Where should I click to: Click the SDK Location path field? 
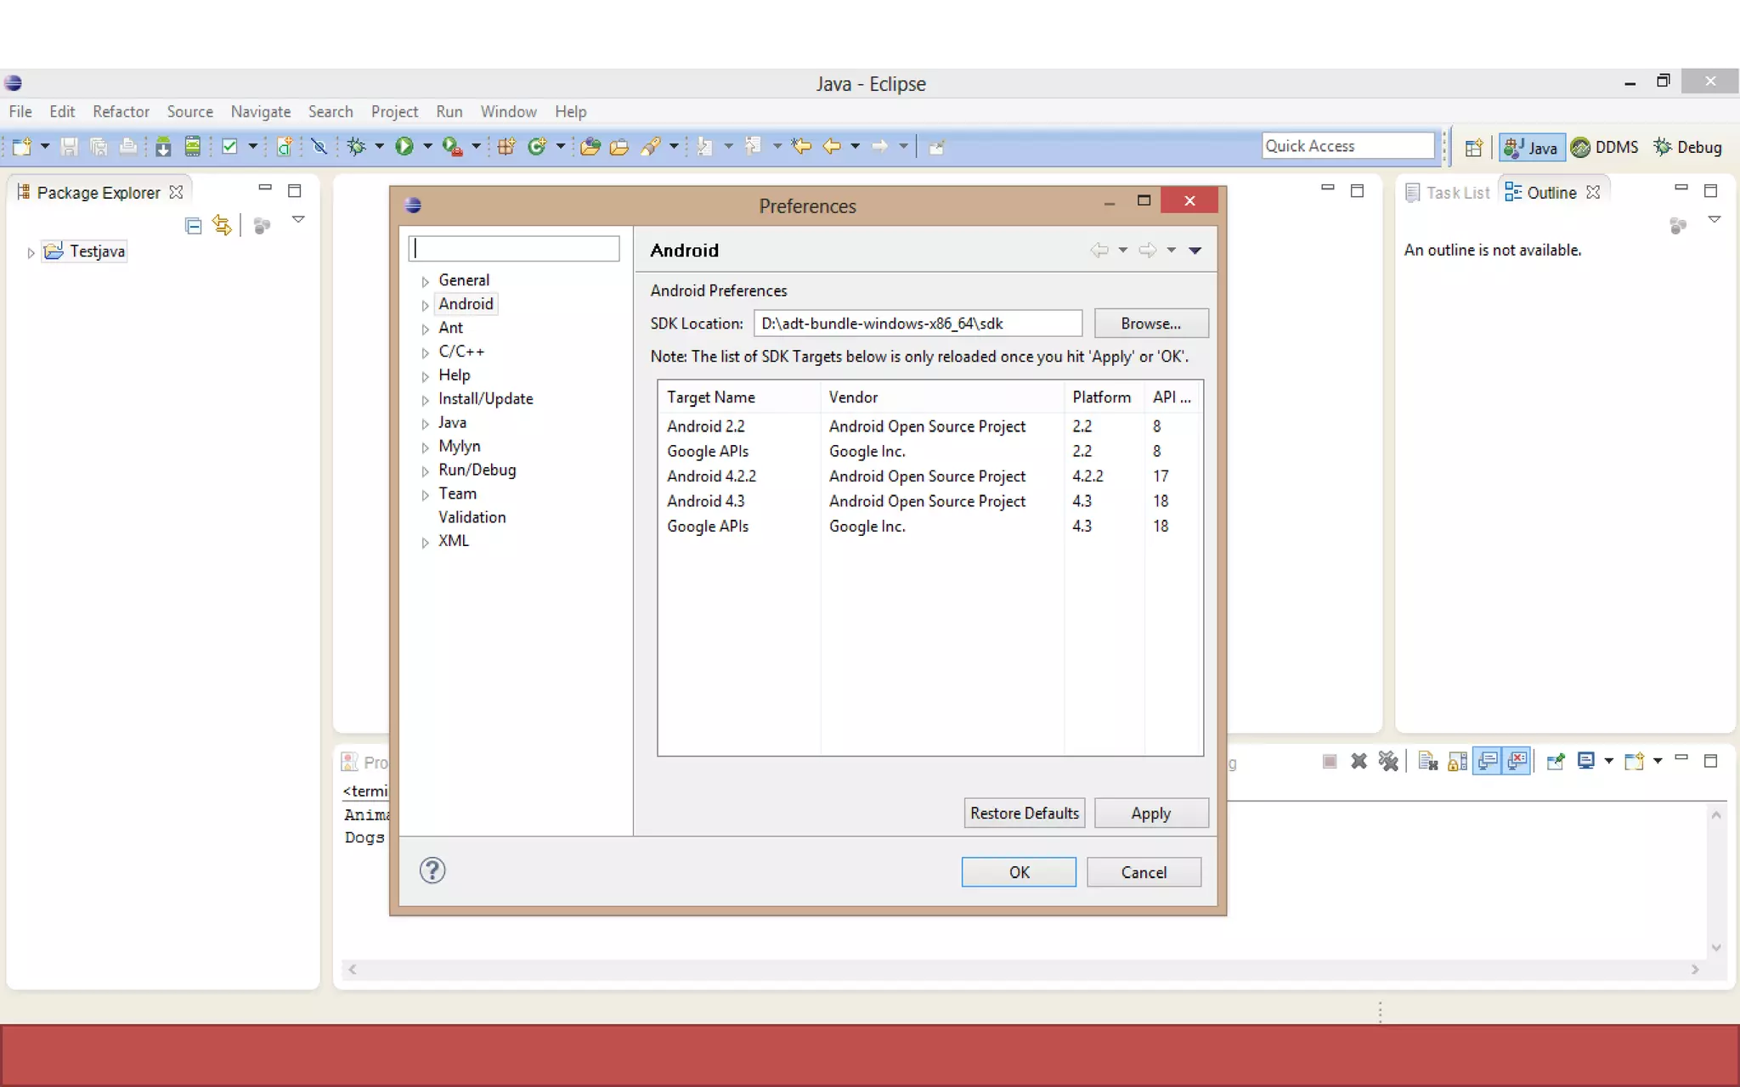click(918, 324)
